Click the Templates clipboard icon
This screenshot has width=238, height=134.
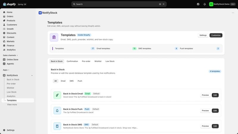[54, 37]
